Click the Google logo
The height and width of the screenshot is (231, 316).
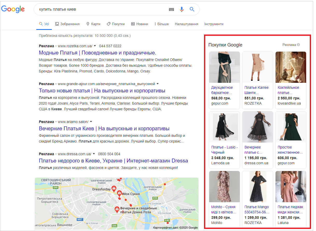coord(13,9)
